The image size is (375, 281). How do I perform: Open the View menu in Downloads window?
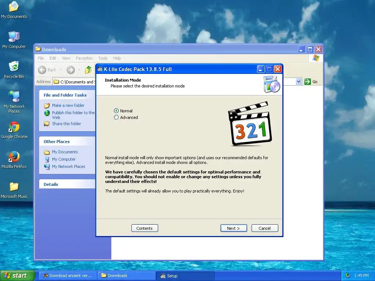[66, 58]
